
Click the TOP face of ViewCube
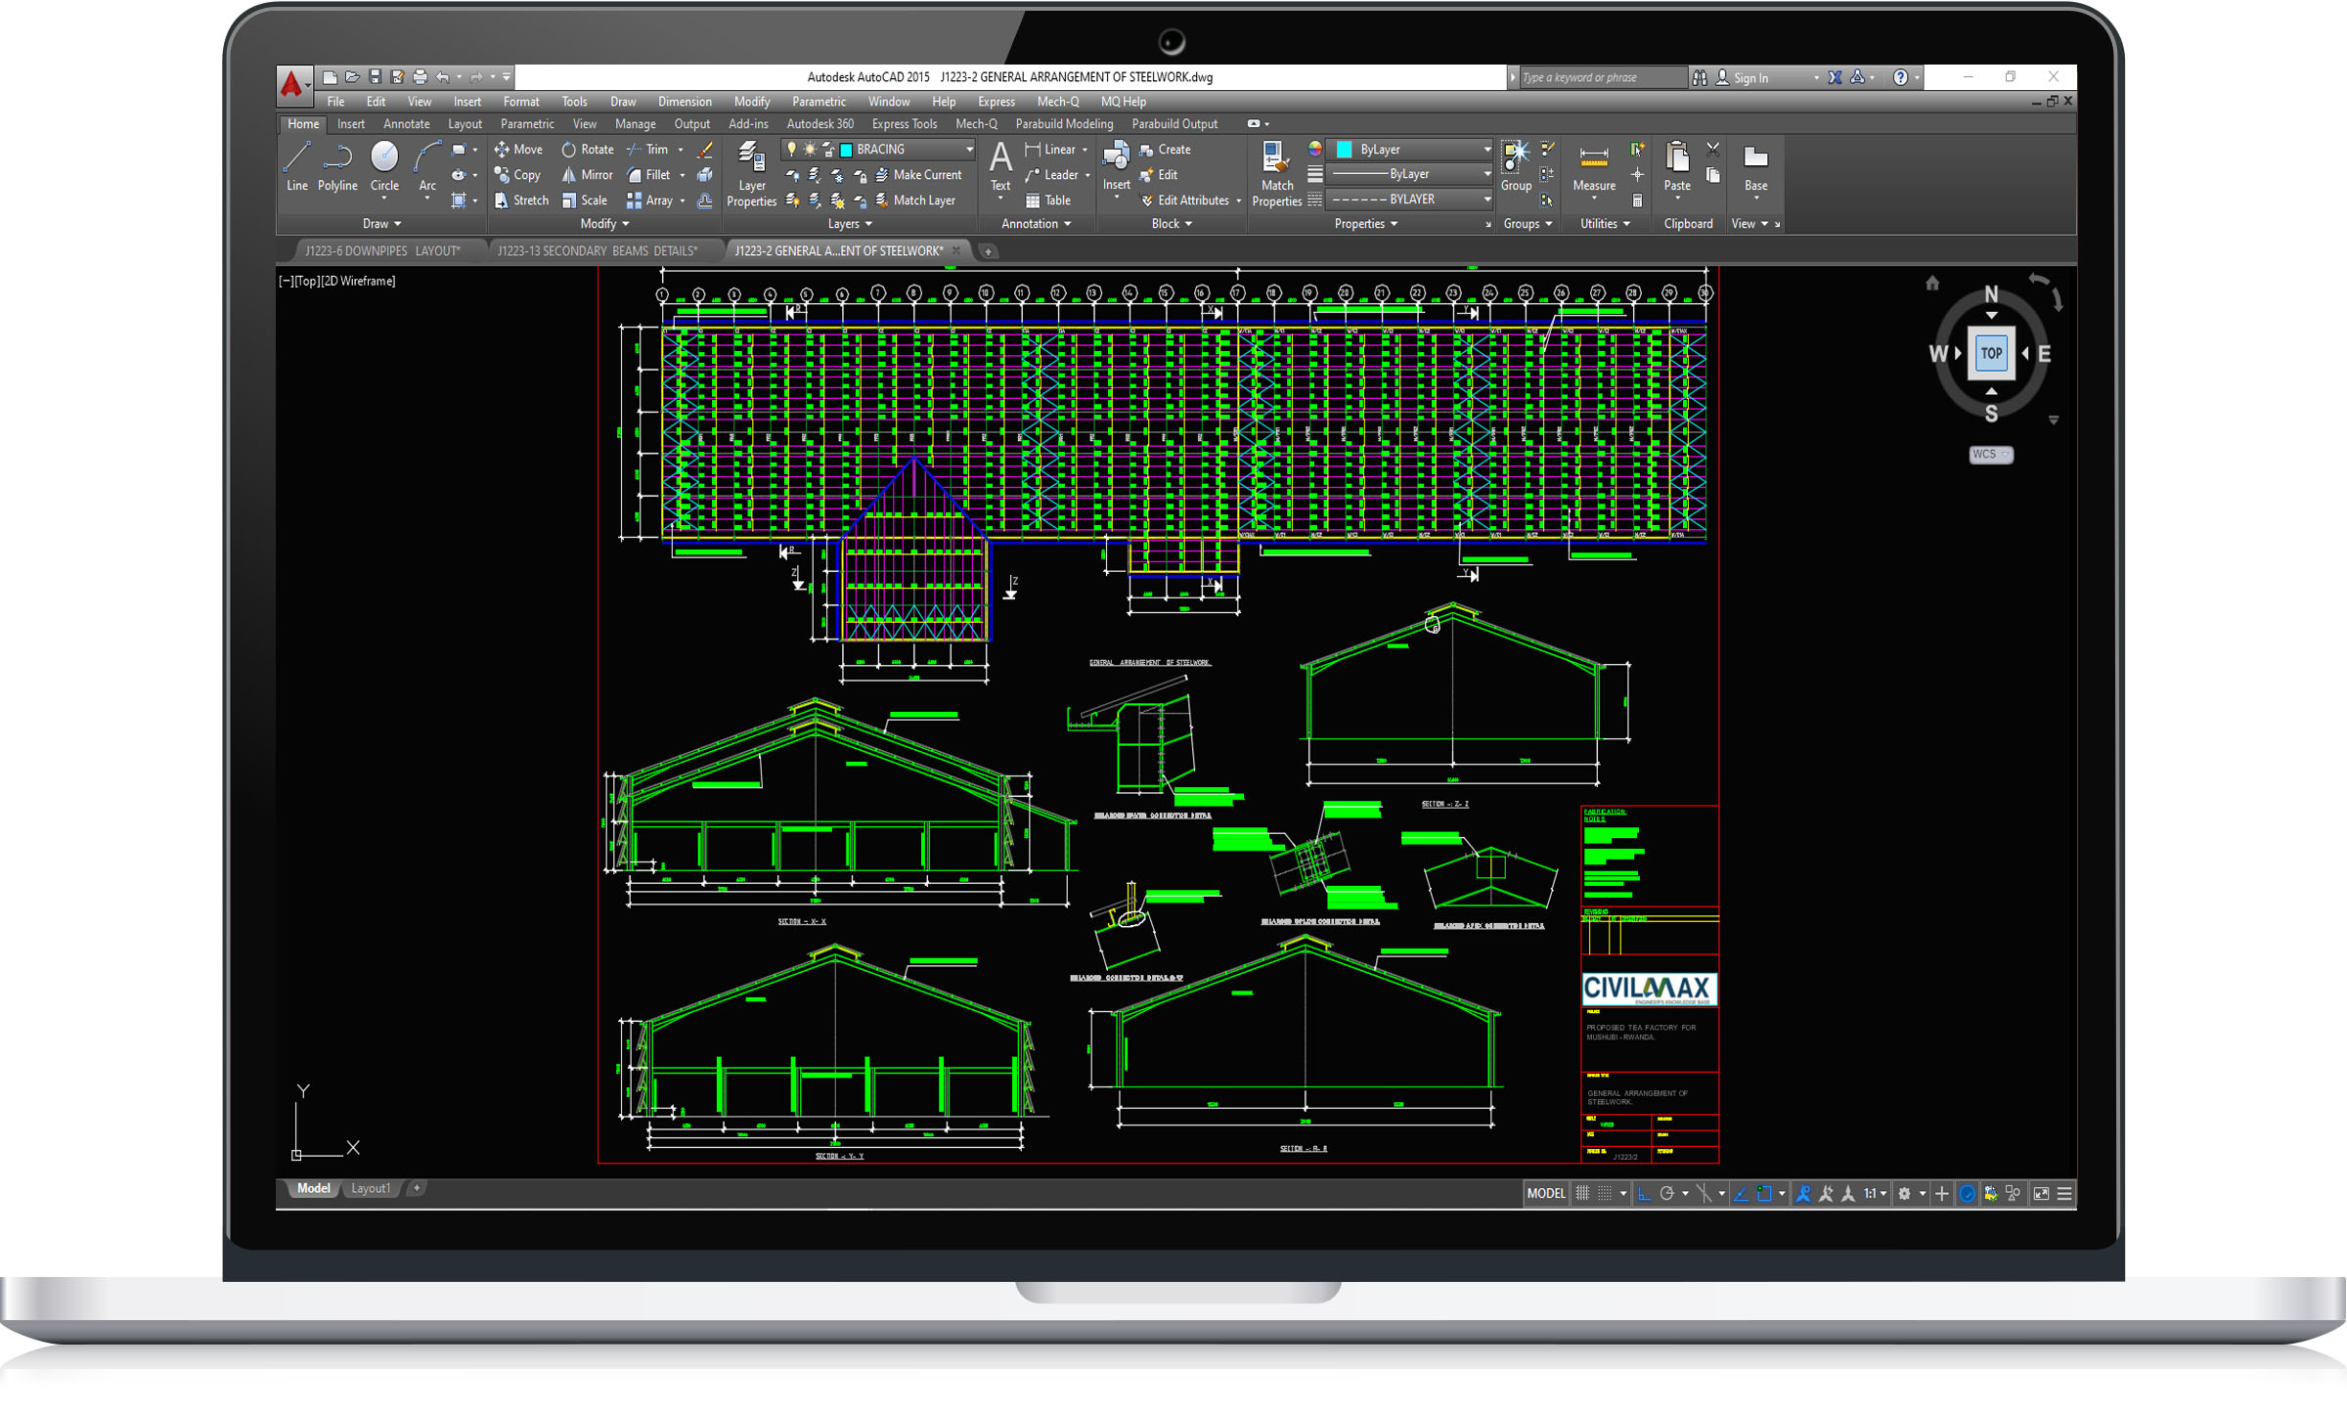pos(1991,353)
